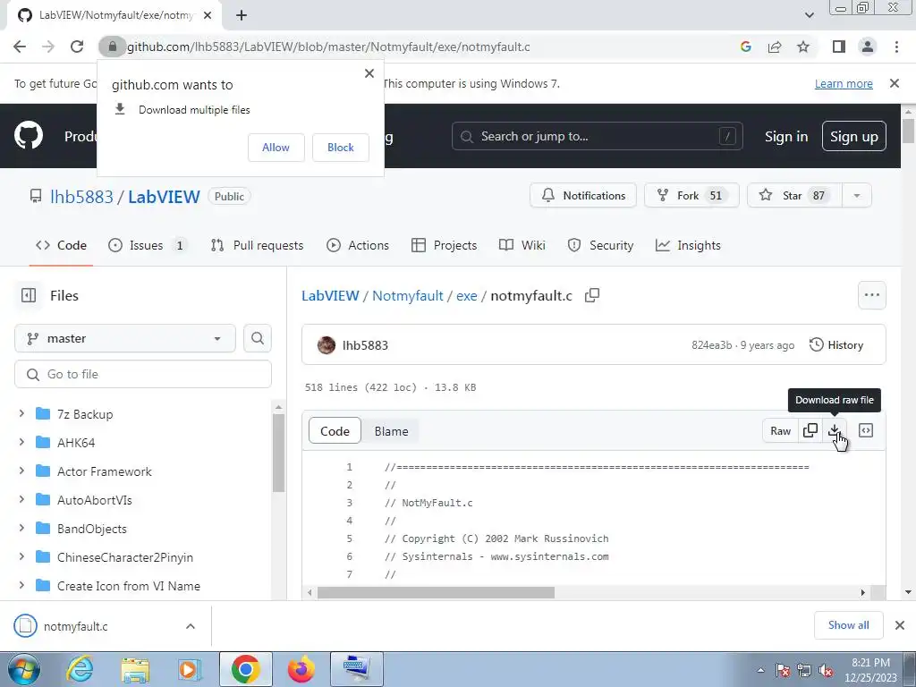Expand Create Icon from VI Name folder
Image resolution: width=916 pixels, height=687 pixels.
click(21, 585)
